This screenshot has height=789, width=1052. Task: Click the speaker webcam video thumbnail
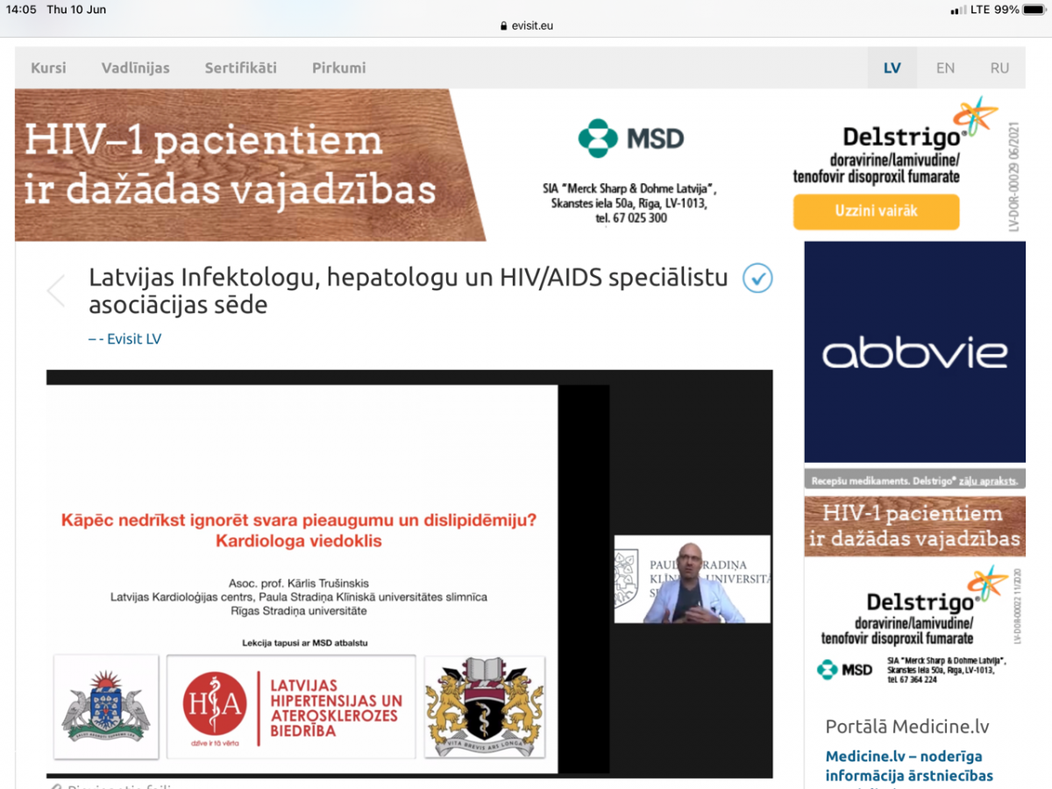click(692, 579)
